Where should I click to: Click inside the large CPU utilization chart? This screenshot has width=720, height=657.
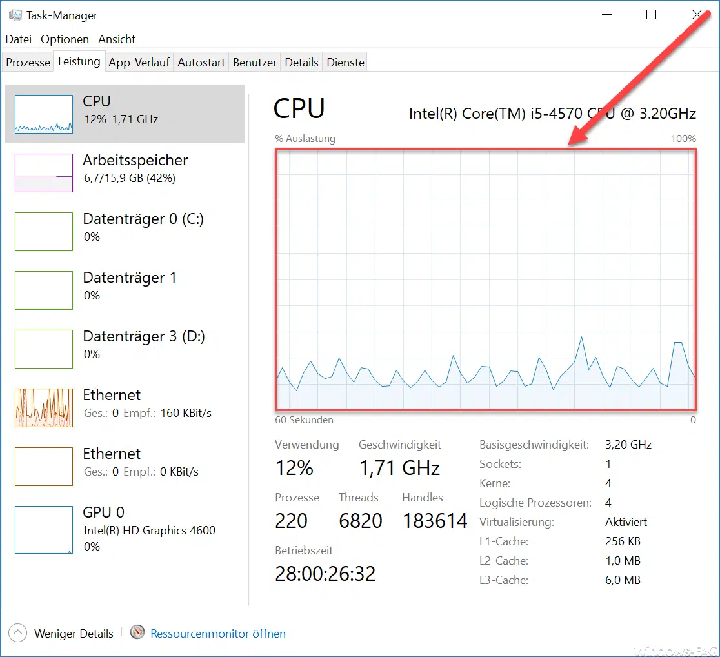click(486, 278)
